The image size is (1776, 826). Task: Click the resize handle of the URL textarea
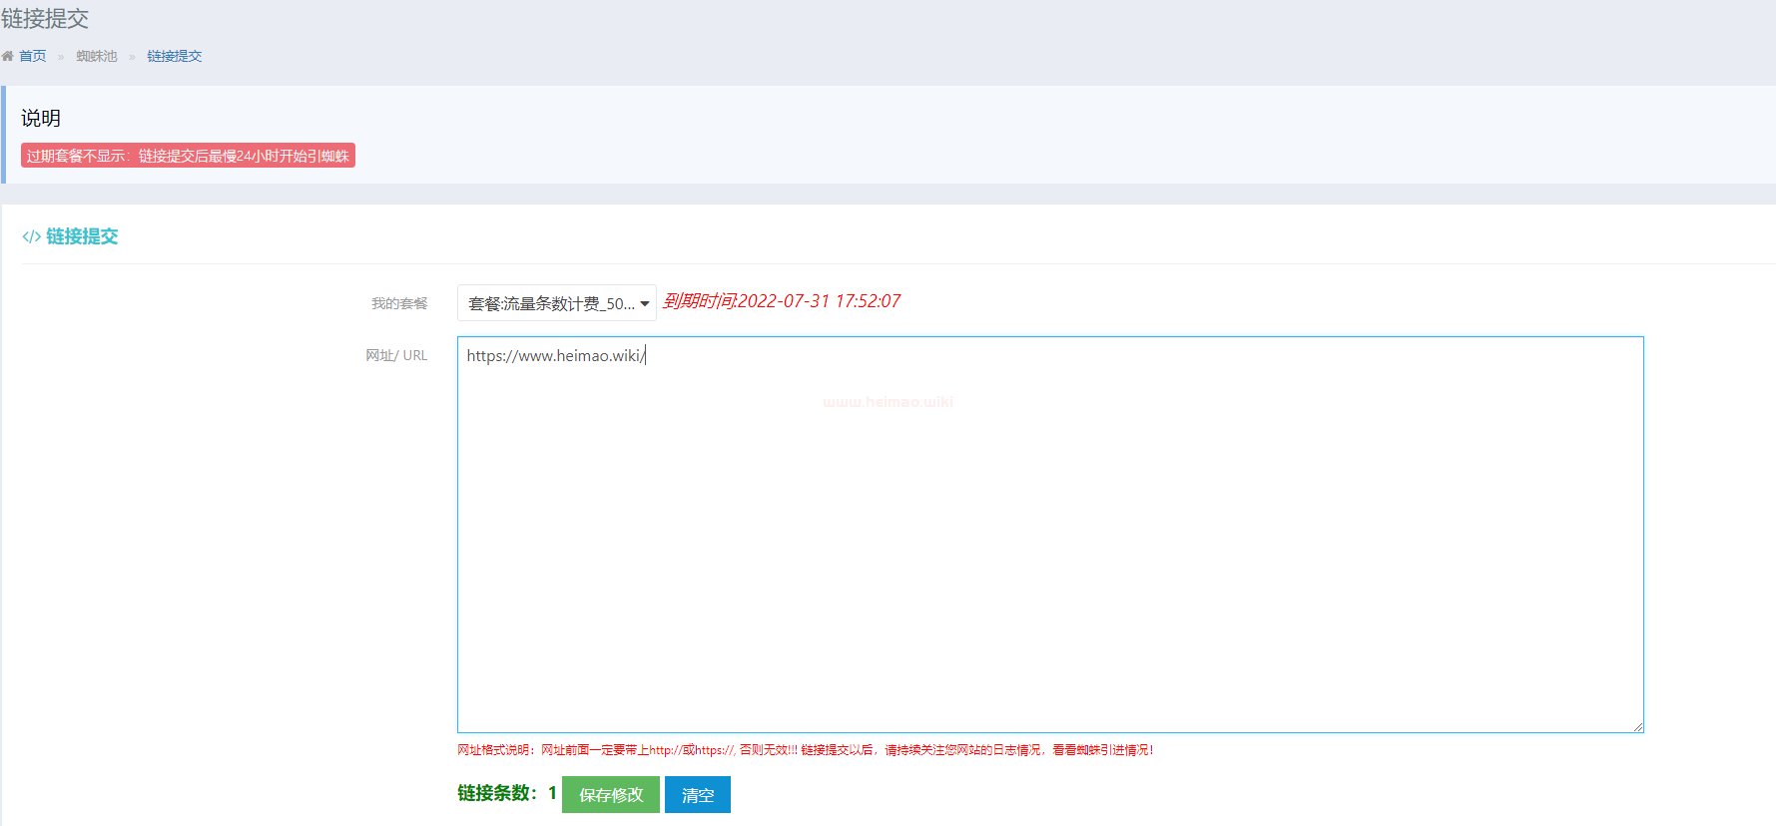(1638, 727)
